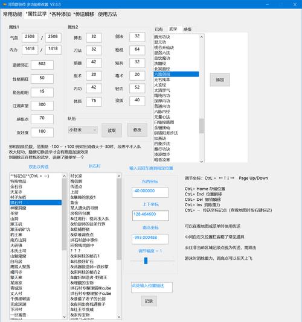The width and height of the screenshot is (302, 322).
Task: Click the skill list's scroll-down arrow
Action: 202,162
